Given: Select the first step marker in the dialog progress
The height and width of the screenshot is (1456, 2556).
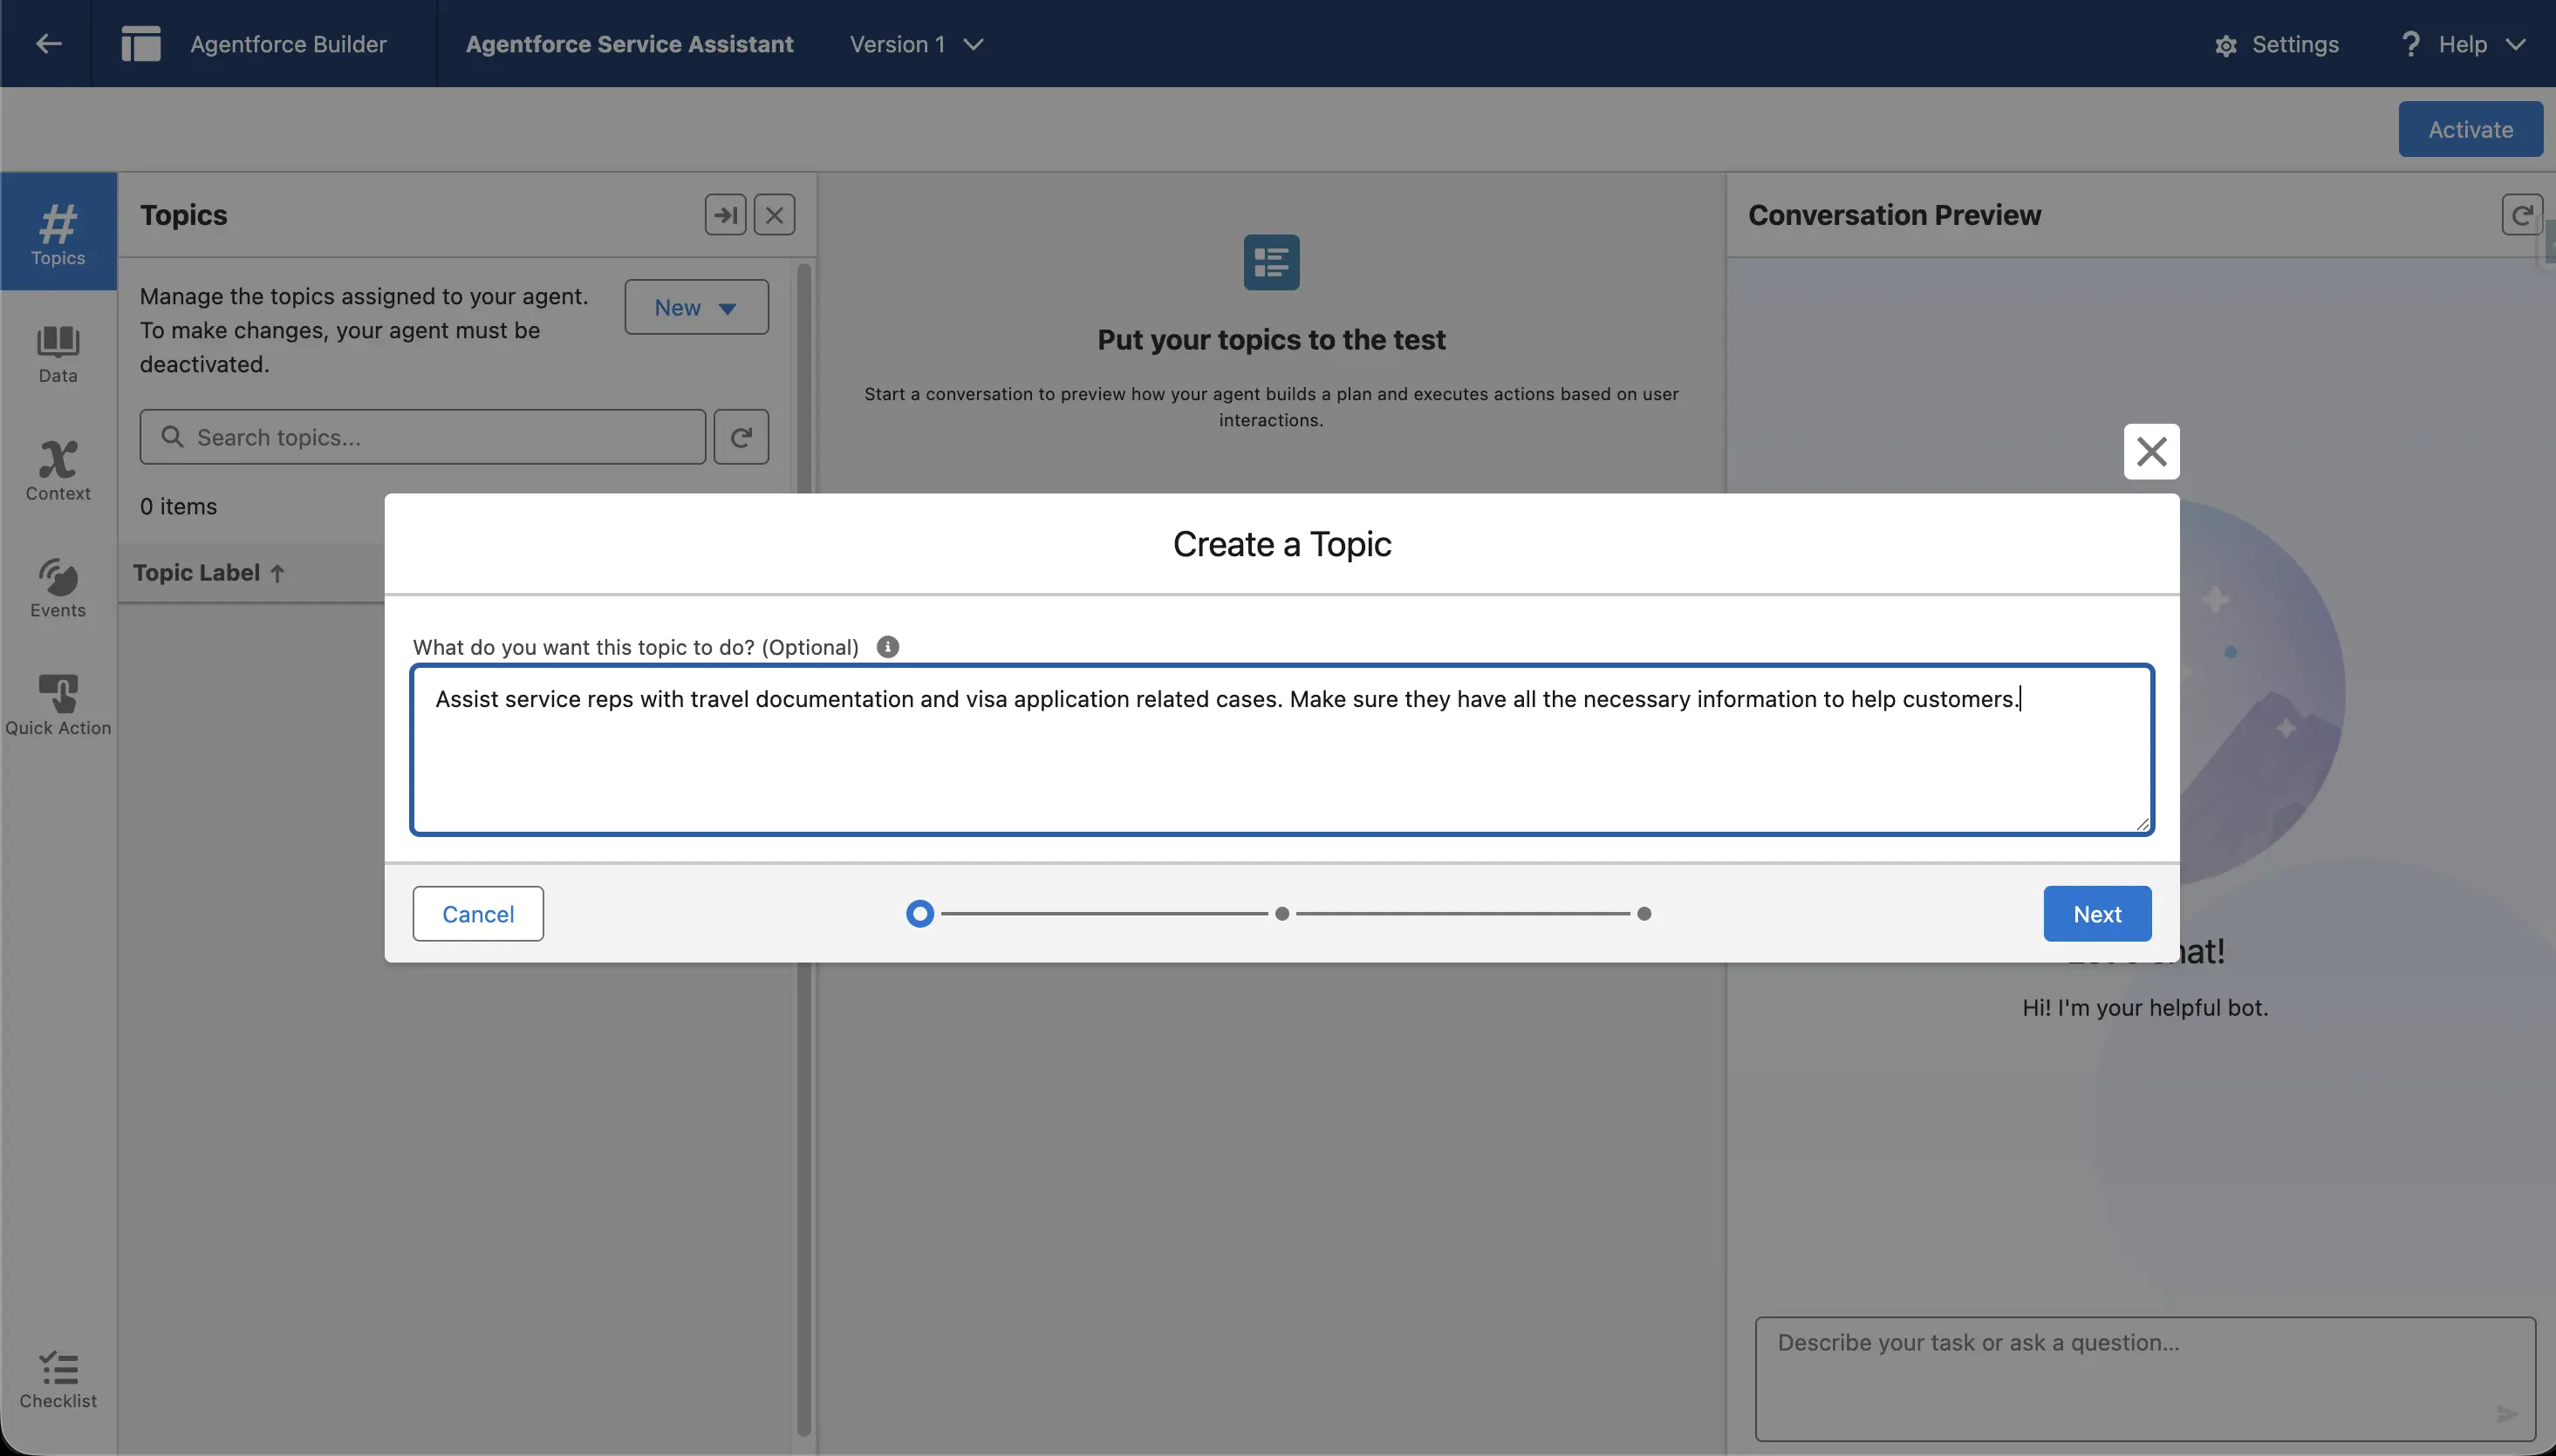Looking at the screenshot, I should 919,913.
